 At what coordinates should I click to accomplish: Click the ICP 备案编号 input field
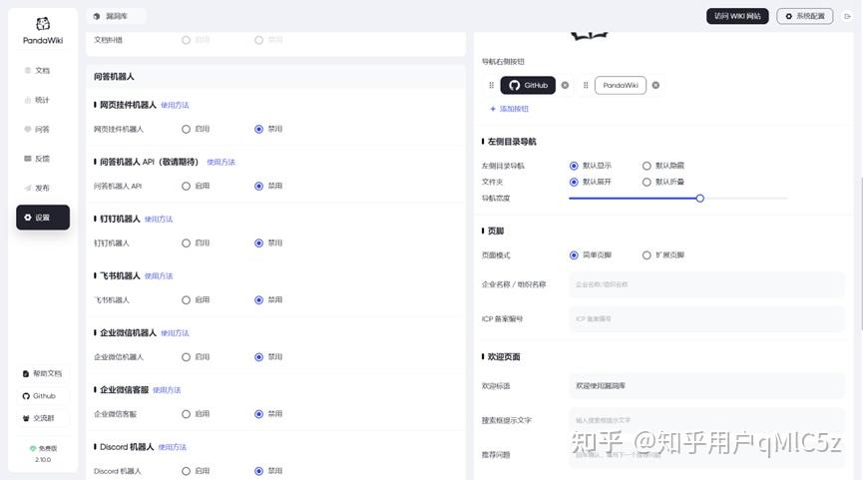point(706,319)
